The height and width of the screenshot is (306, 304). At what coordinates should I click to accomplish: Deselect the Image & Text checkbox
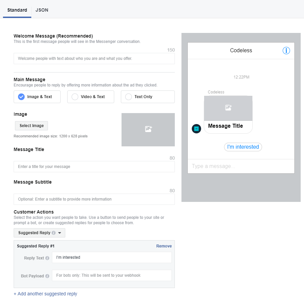click(21, 96)
